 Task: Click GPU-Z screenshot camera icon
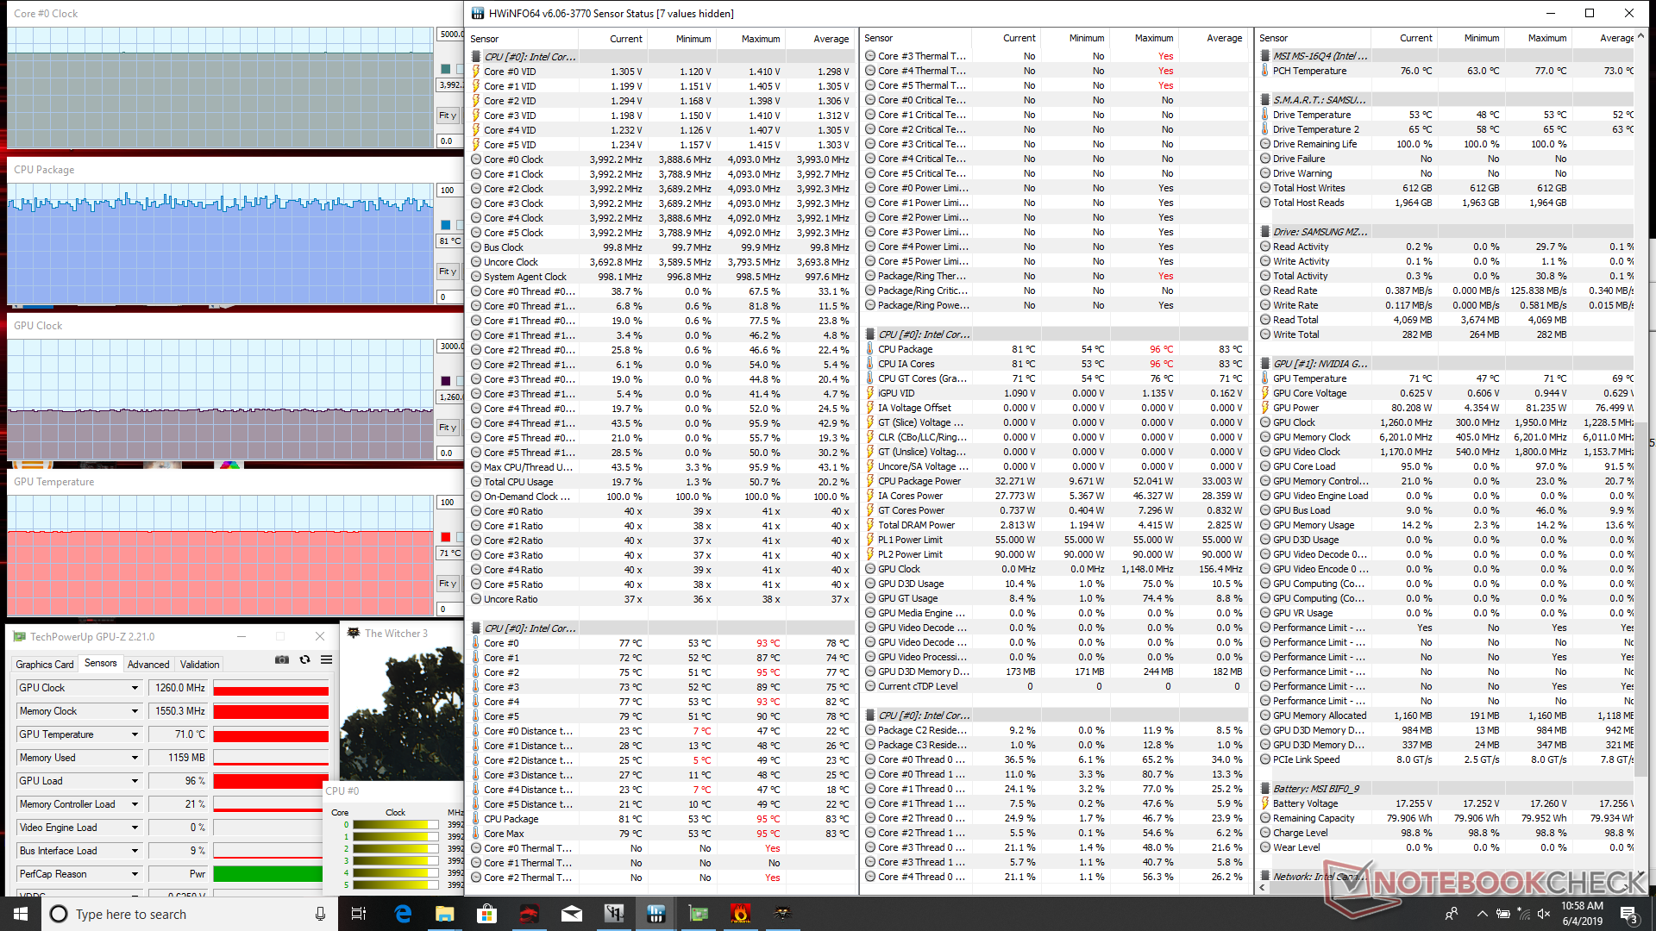pos(282,659)
